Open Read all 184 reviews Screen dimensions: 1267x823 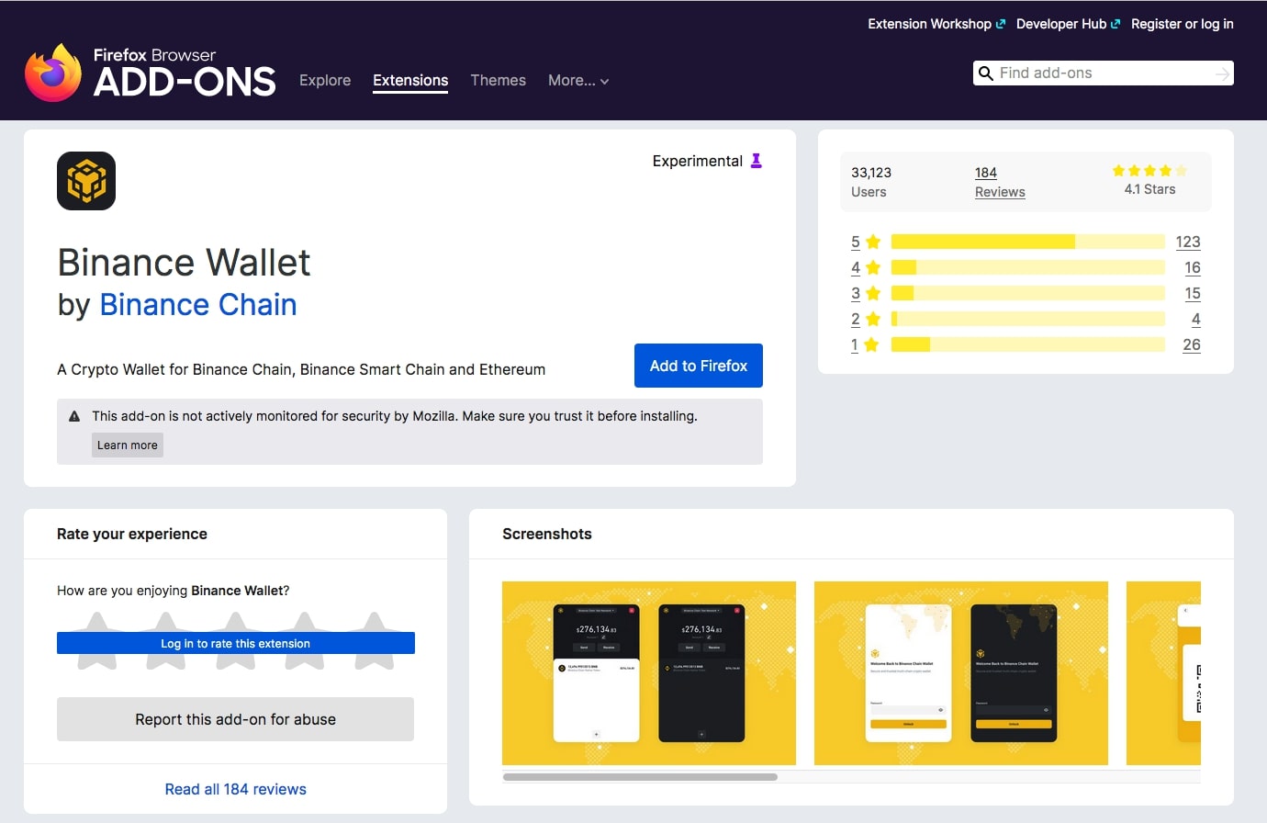tap(235, 789)
